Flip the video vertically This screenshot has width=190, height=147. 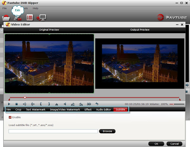pyautogui.click(x=65, y=104)
